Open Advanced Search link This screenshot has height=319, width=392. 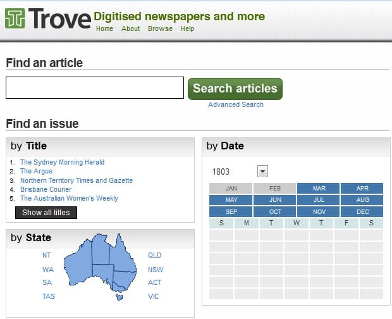tap(236, 104)
